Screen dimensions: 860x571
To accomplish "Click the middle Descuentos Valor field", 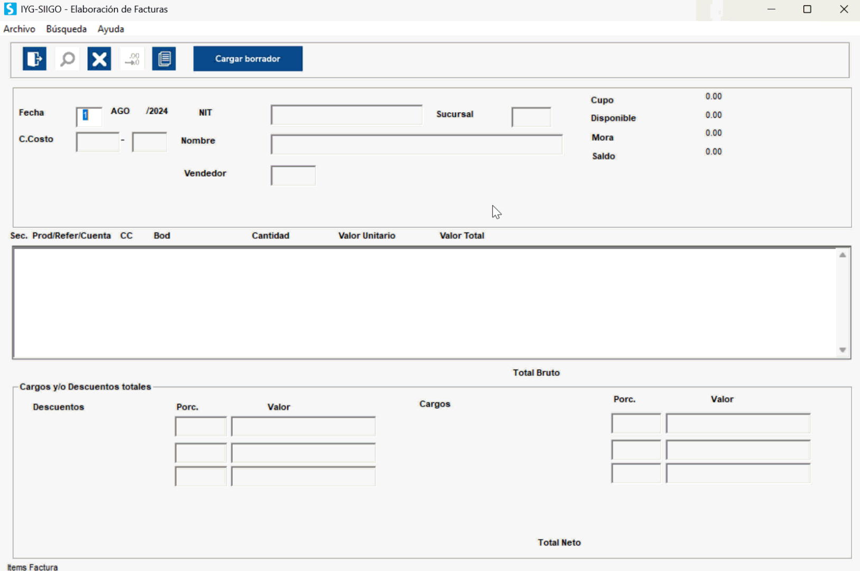I will pos(304,453).
